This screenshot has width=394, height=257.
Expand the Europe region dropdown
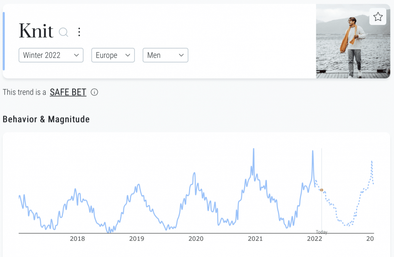click(x=113, y=55)
